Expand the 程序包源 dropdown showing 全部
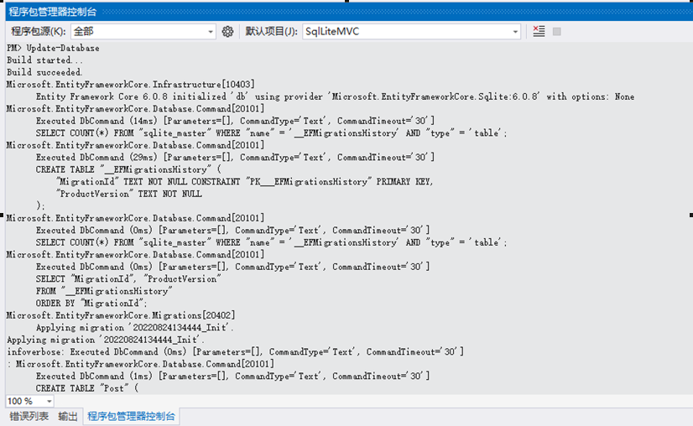The width and height of the screenshot is (693, 426). pos(210,32)
